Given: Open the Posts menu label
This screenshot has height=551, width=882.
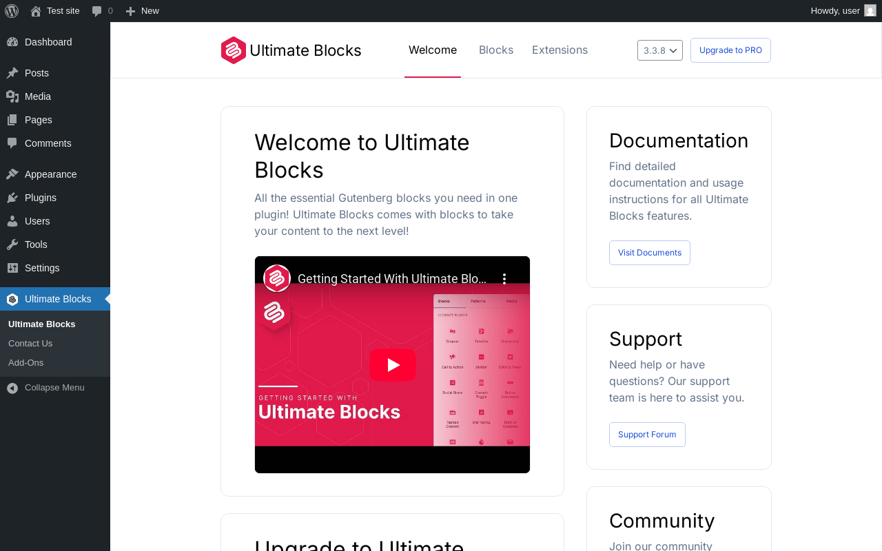Looking at the screenshot, I should pos(37,73).
